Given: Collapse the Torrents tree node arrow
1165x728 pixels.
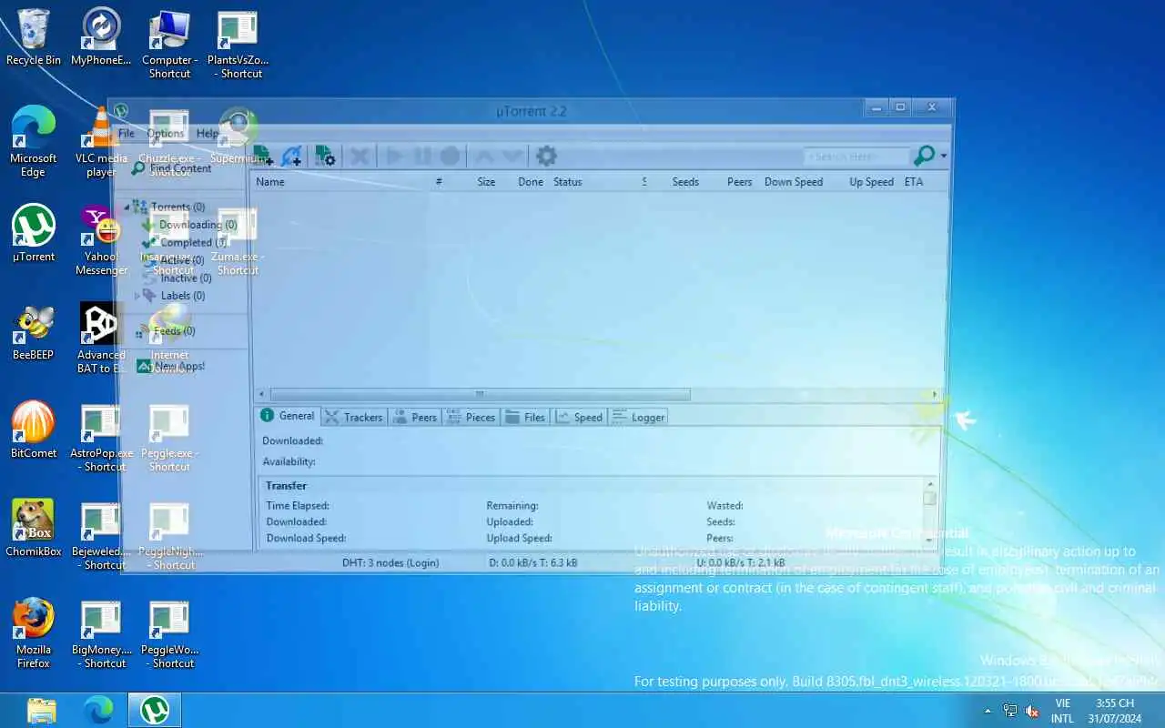Looking at the screenshot, I should (127, 207).
